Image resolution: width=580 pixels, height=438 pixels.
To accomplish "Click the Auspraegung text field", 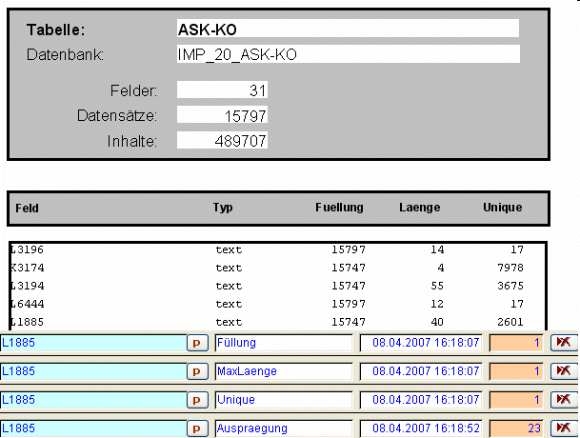I will tap(283, 428).
